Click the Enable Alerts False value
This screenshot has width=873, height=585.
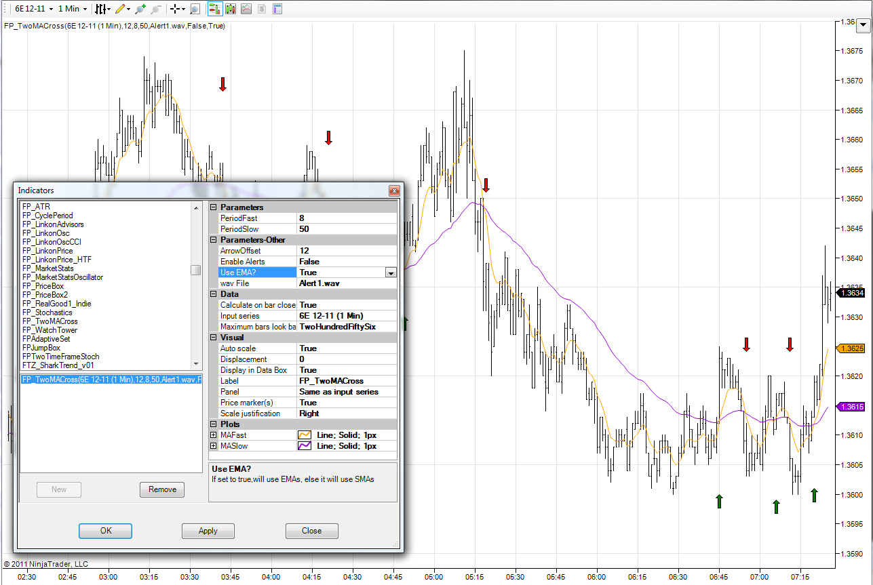coord(347,262)
